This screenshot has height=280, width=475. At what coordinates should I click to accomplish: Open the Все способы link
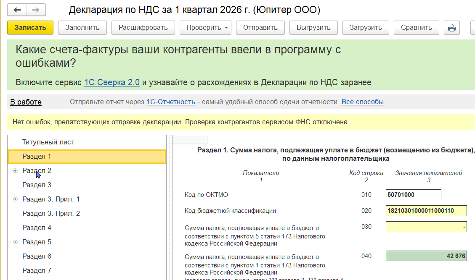(363, 102)
